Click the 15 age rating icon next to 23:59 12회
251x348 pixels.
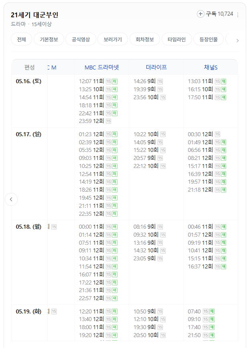point(108,121)
